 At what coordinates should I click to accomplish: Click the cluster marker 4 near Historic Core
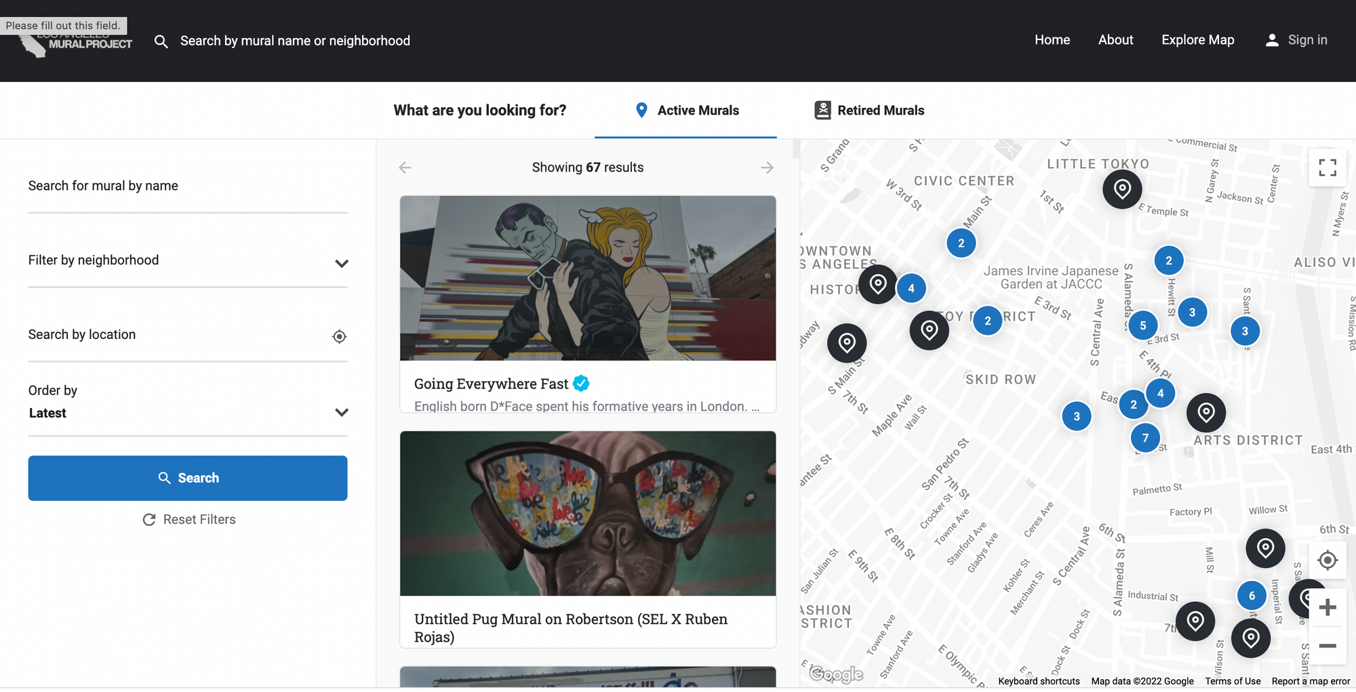(911, 288)
